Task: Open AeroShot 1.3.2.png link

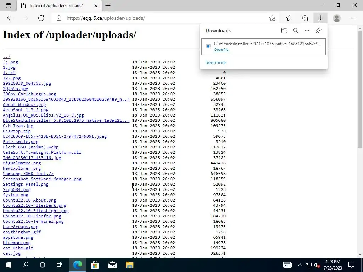Action: coord(26,110)
